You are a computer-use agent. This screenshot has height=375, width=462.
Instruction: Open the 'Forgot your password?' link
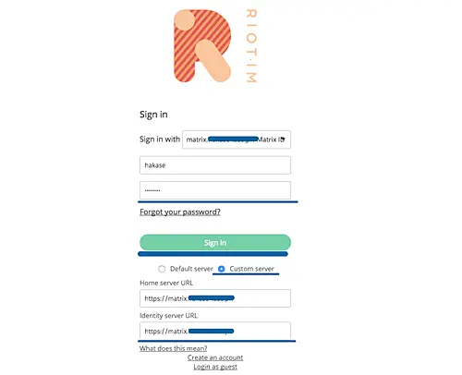coord(180,212)
